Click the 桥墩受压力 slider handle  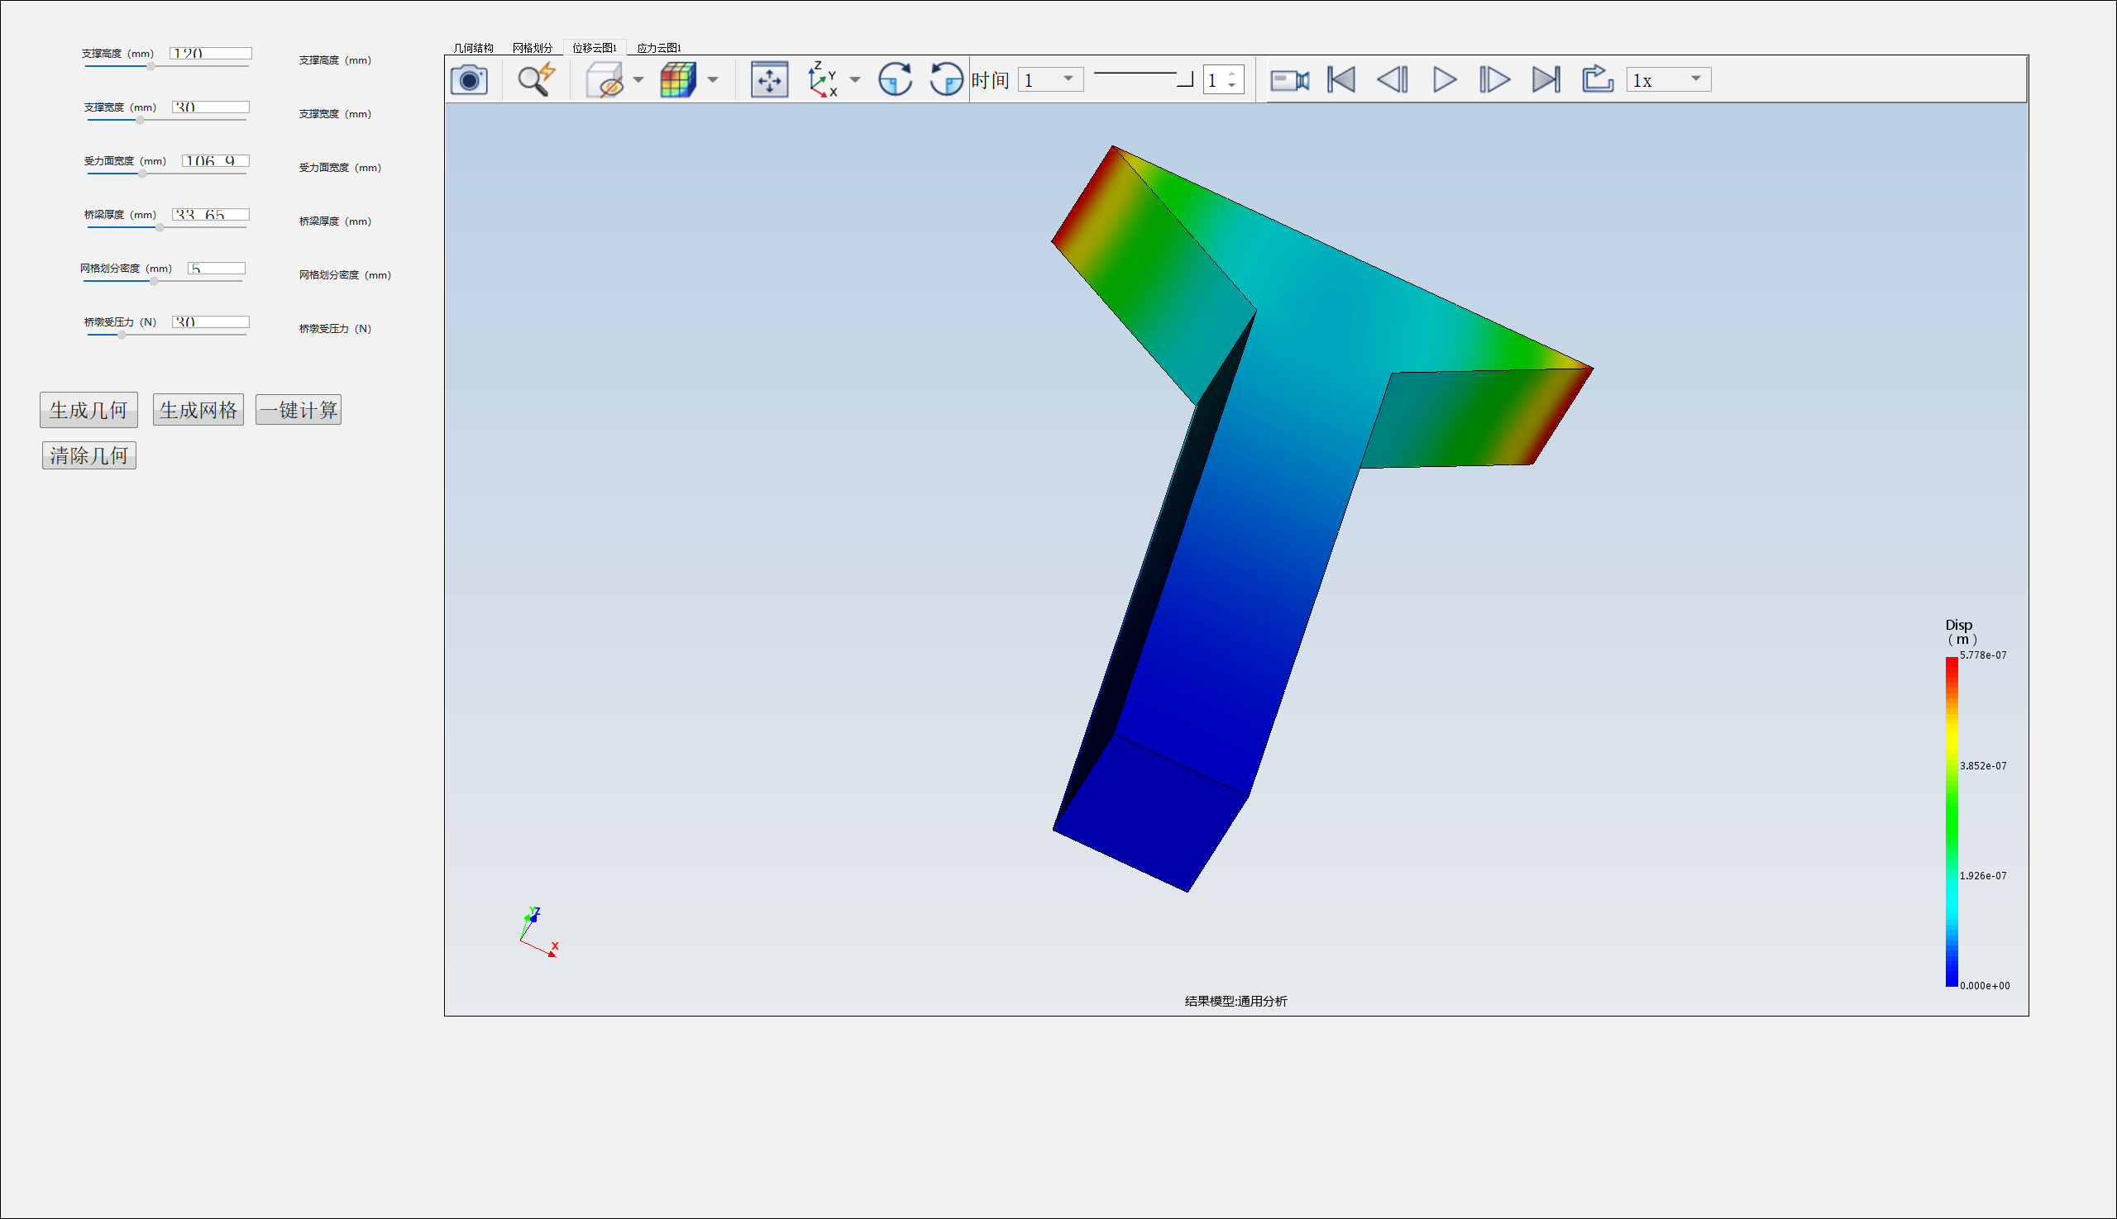(x=122, y=334)
